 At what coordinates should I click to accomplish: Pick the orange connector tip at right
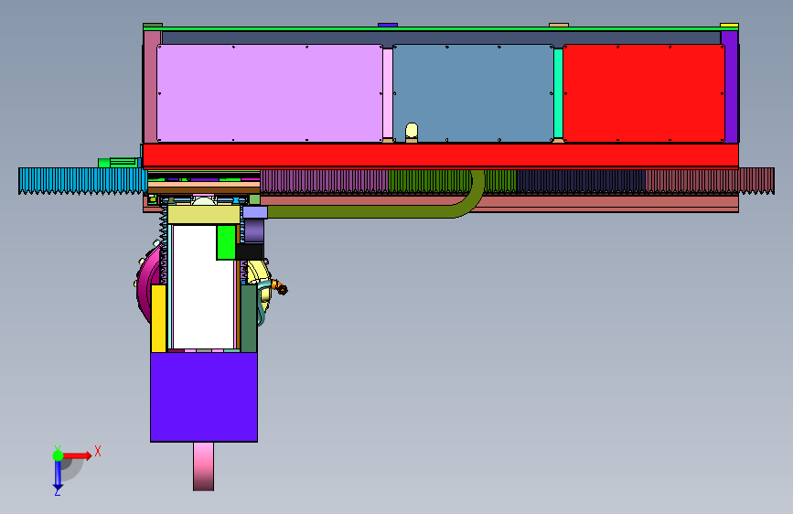pos(281,288)
